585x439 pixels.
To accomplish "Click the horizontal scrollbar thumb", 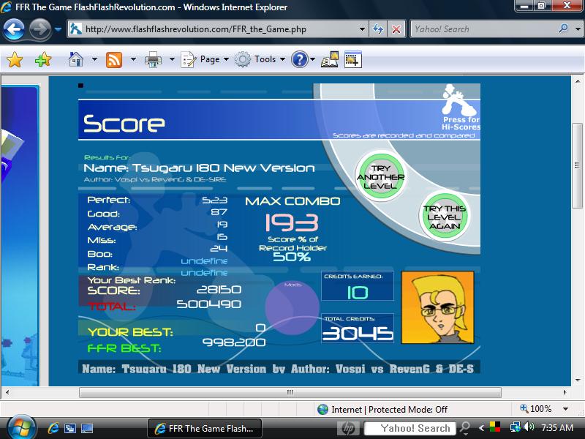I will click(x=290, y=392).
